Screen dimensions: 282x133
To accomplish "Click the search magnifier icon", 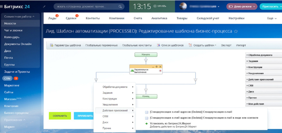I will (120, 7).
